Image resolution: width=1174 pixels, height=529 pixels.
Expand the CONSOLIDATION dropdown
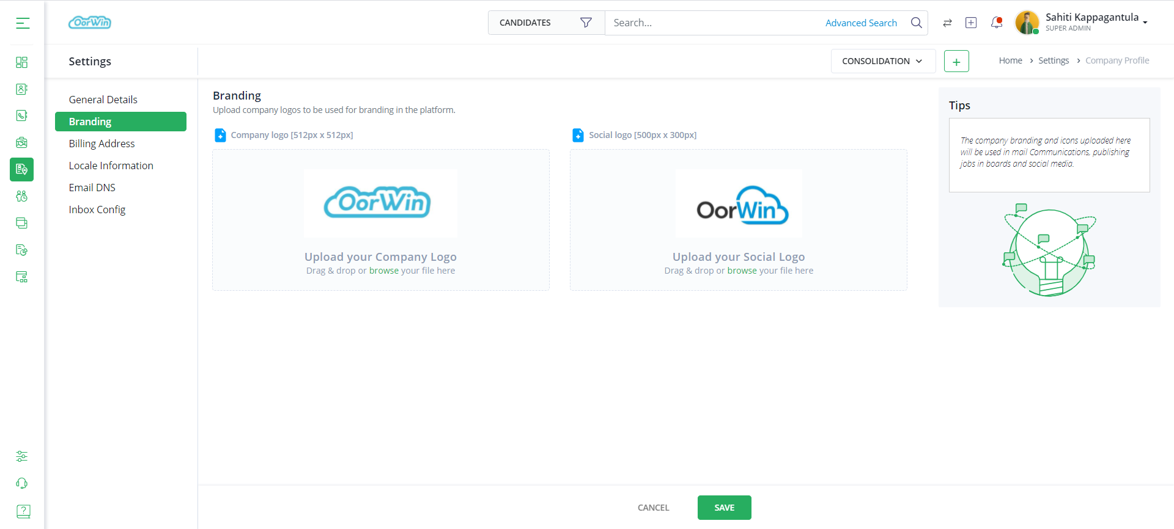click(883, 61)
